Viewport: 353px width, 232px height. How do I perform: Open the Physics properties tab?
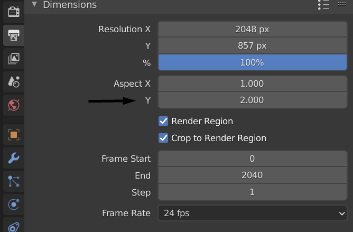(14, 205)
